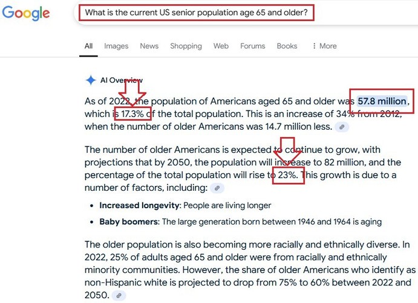Select the All tab

tap(88, 46)
